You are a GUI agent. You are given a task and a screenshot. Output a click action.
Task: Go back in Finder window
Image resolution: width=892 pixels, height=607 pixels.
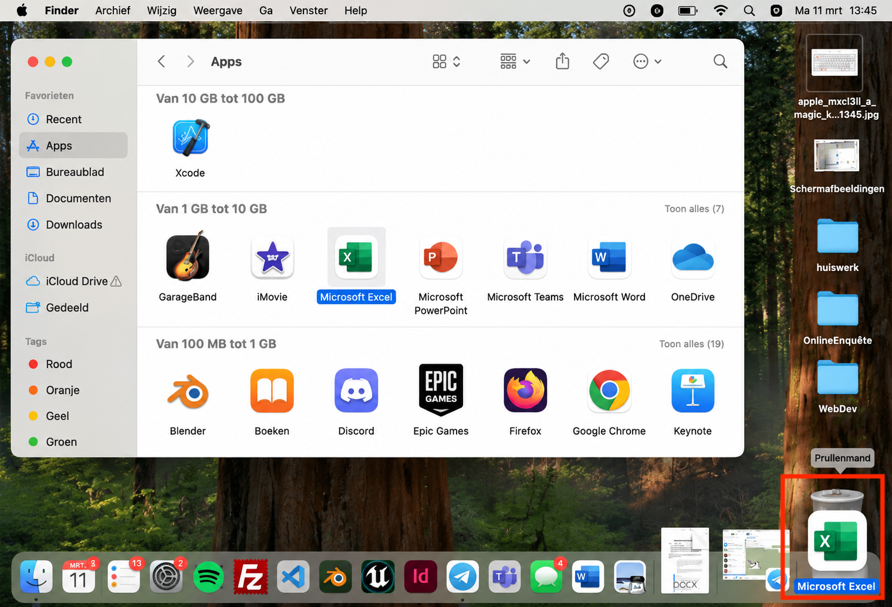pyautogui.click(x=161, y=61)
